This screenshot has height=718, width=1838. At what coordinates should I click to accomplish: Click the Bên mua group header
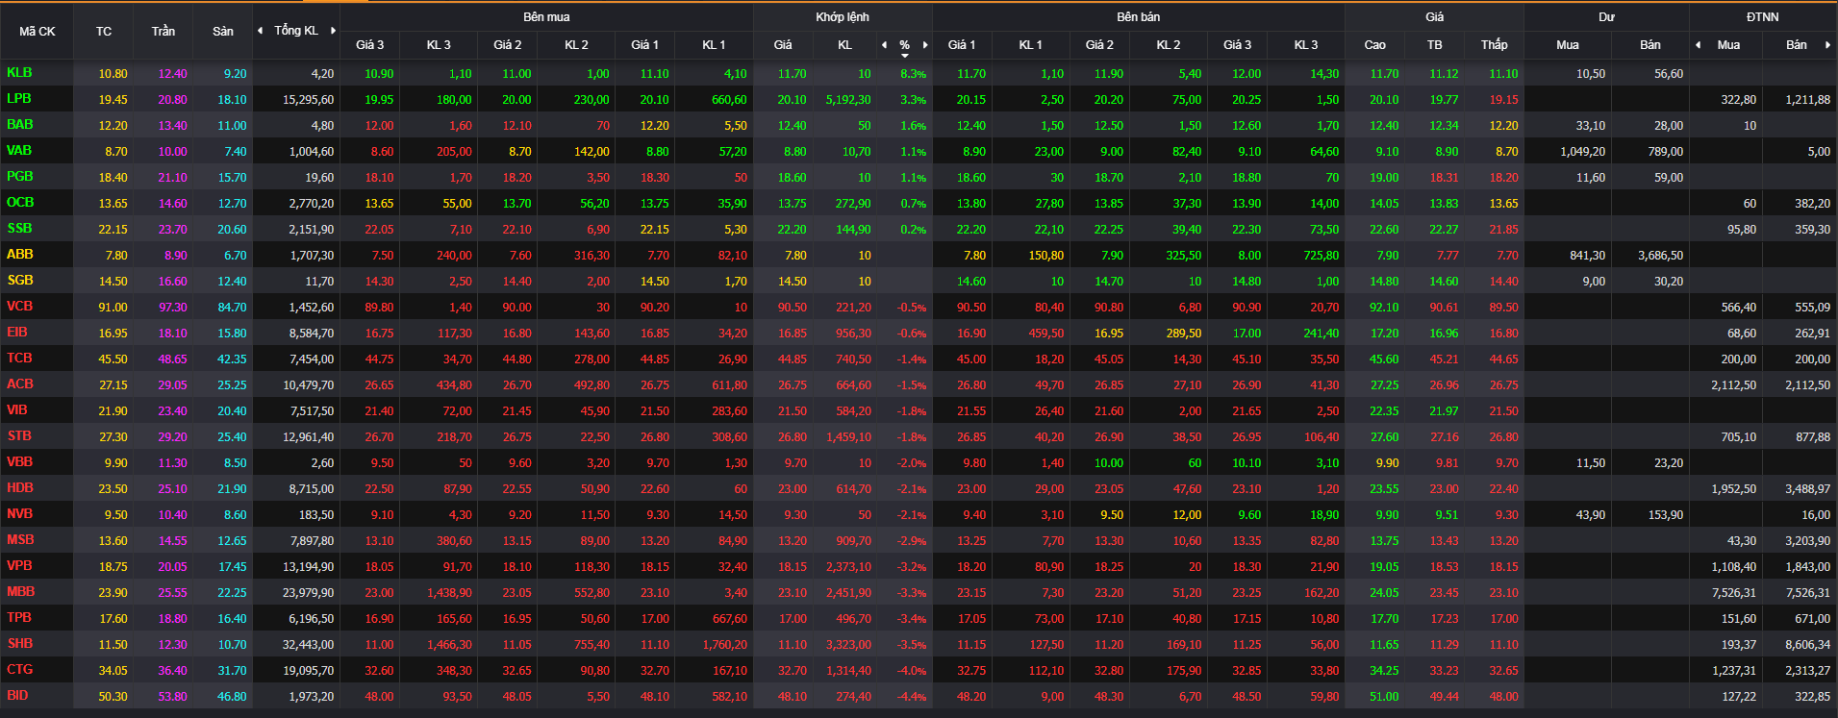[x=546, y=17]
